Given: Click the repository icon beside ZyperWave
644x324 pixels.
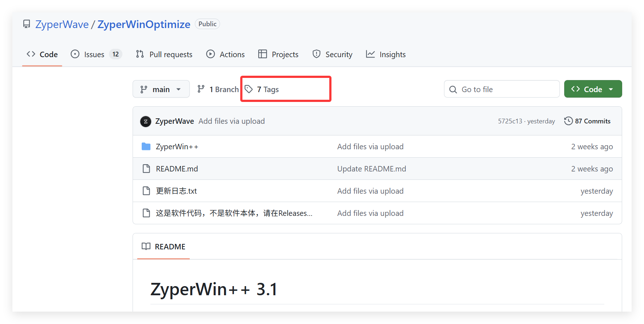Looking at the screenshot, I should point(27,24).
